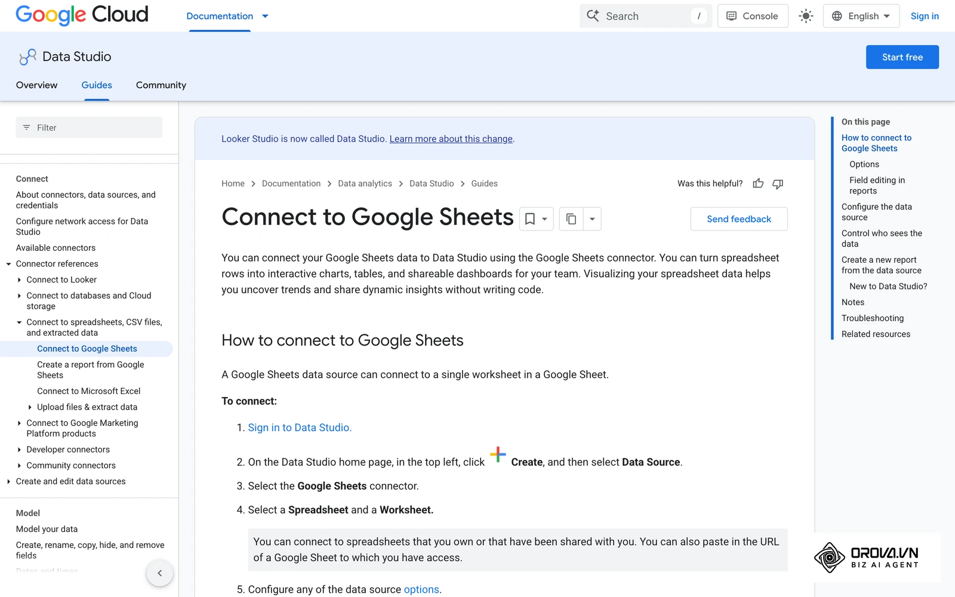
Task: Jump to Field editing in reports section
Action: [x=877, y=186]
